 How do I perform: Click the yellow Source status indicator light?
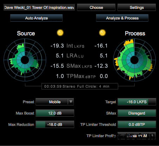(x=60, y=33)
